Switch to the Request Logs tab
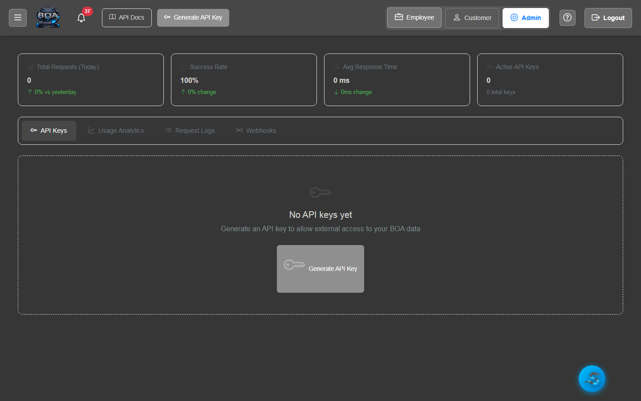641x401 pixels. pyautogui.click(x=190, y=130)
